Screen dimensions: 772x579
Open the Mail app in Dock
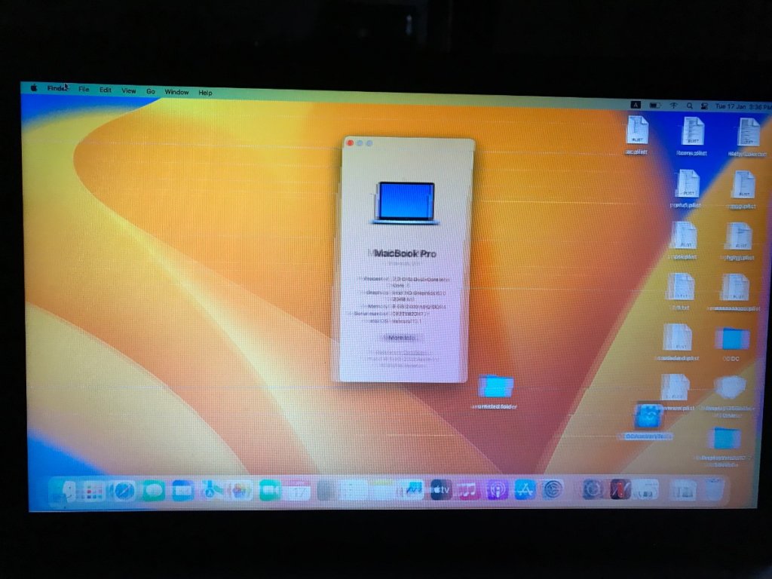point(182,491)
